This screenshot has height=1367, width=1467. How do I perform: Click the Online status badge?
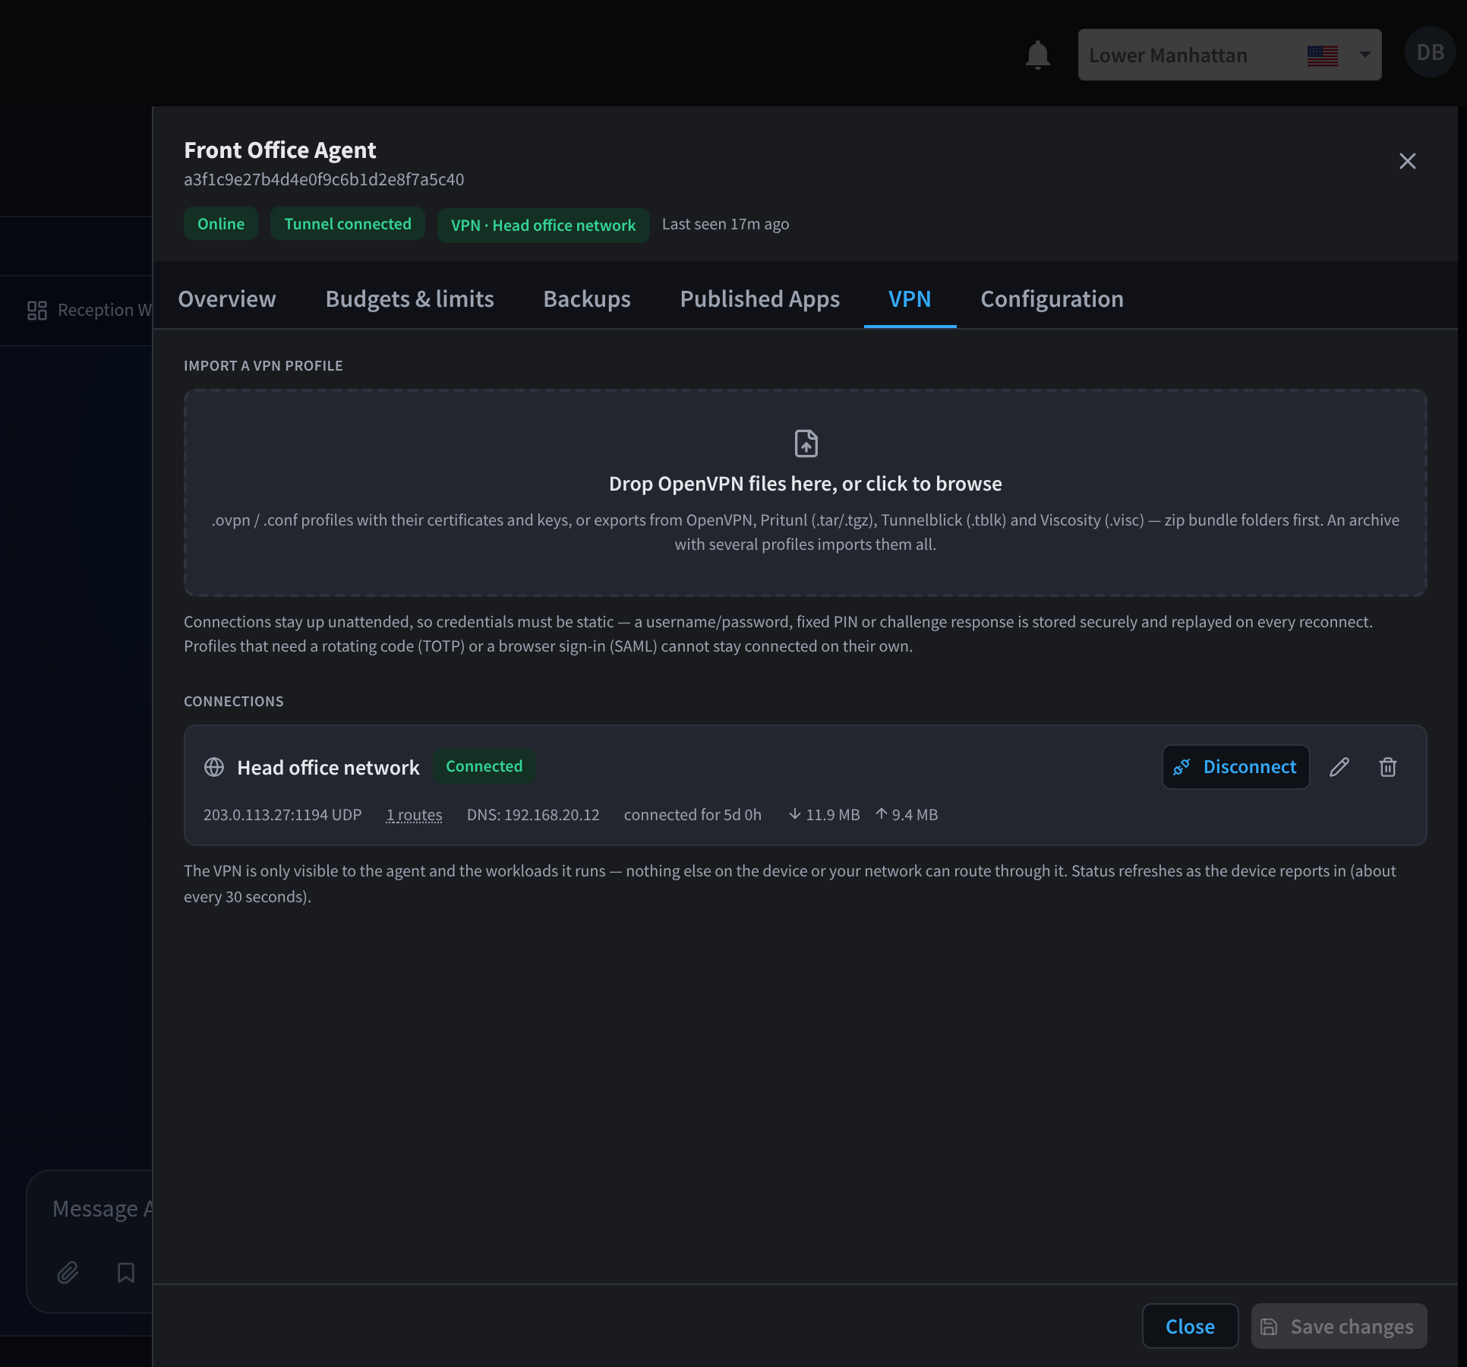click(x=221, y=224)
